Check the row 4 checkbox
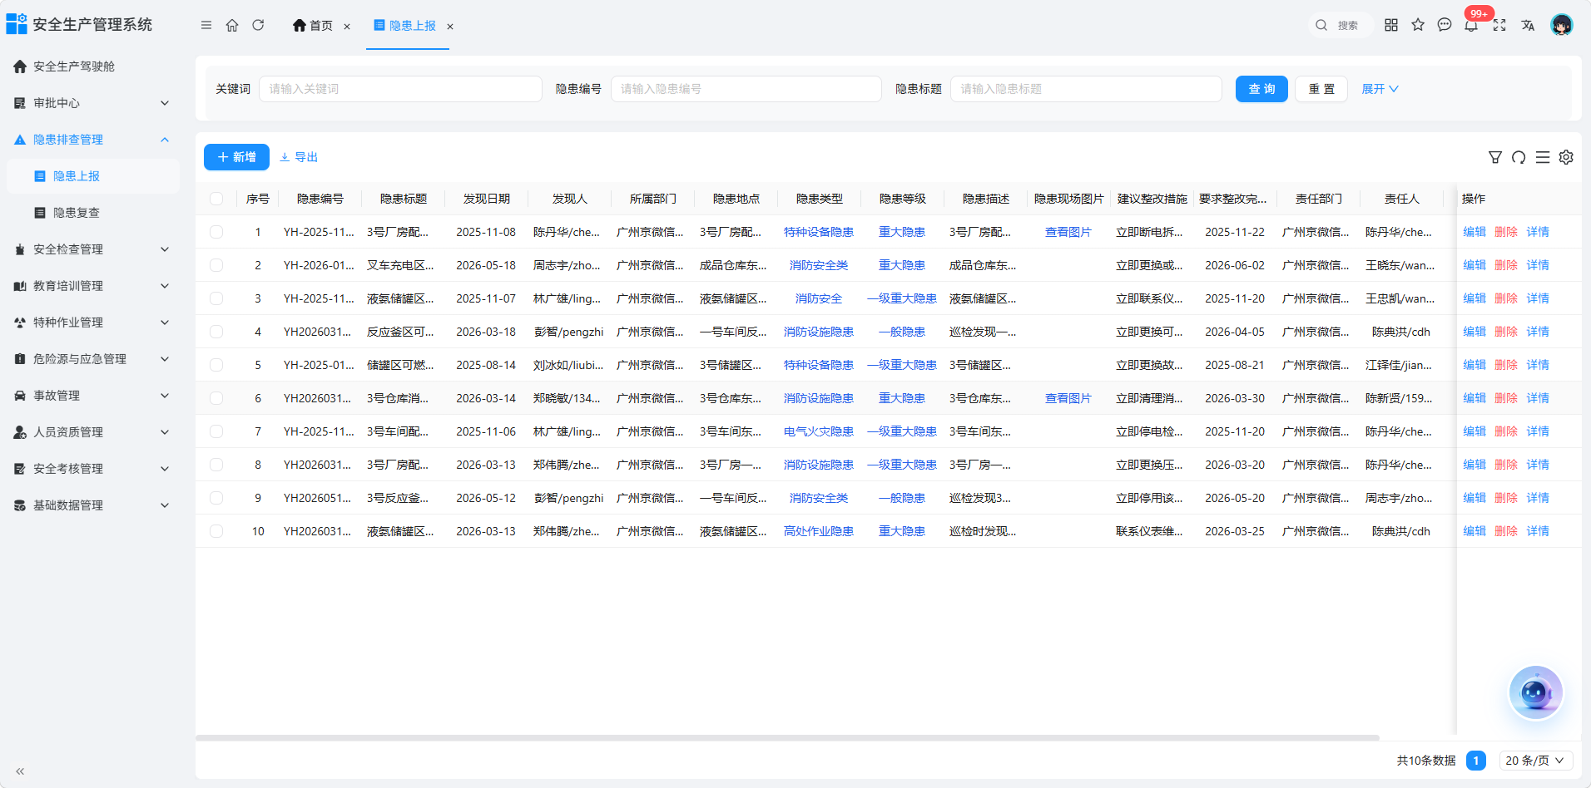The image size is (1591, 788). (x=216, y=332)
